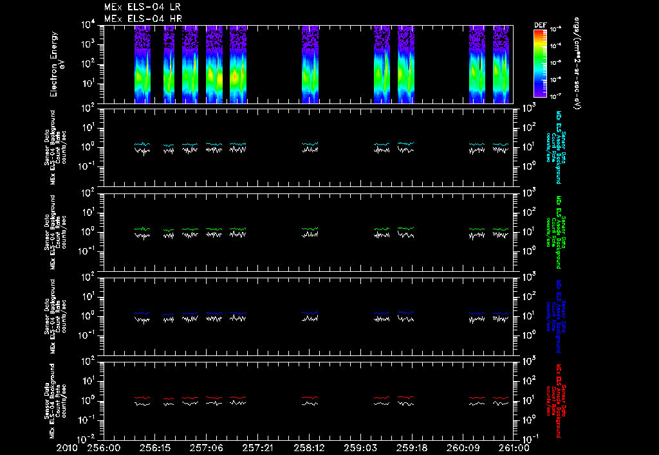Click the "259:18" time axis label
This screenshot has width=659, height=455.
tap(411, 448)
